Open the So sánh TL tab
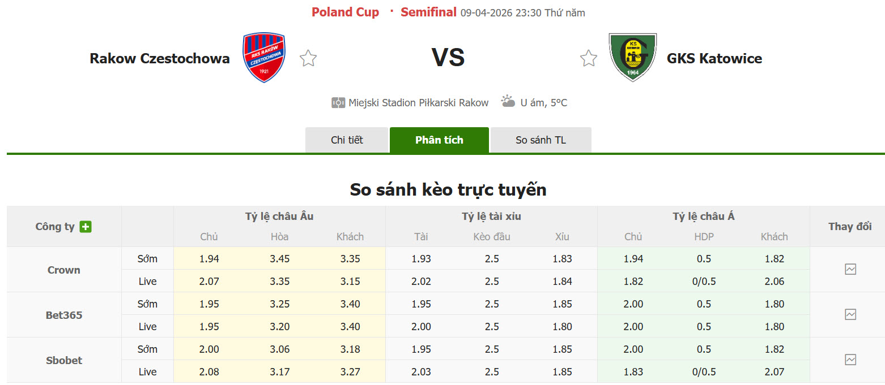885x385 pixels. (x=541, y=140)
